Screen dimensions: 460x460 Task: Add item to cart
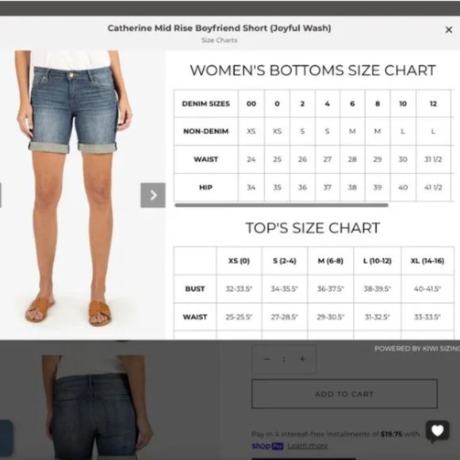pyautogui.click(x=344, y=393)
